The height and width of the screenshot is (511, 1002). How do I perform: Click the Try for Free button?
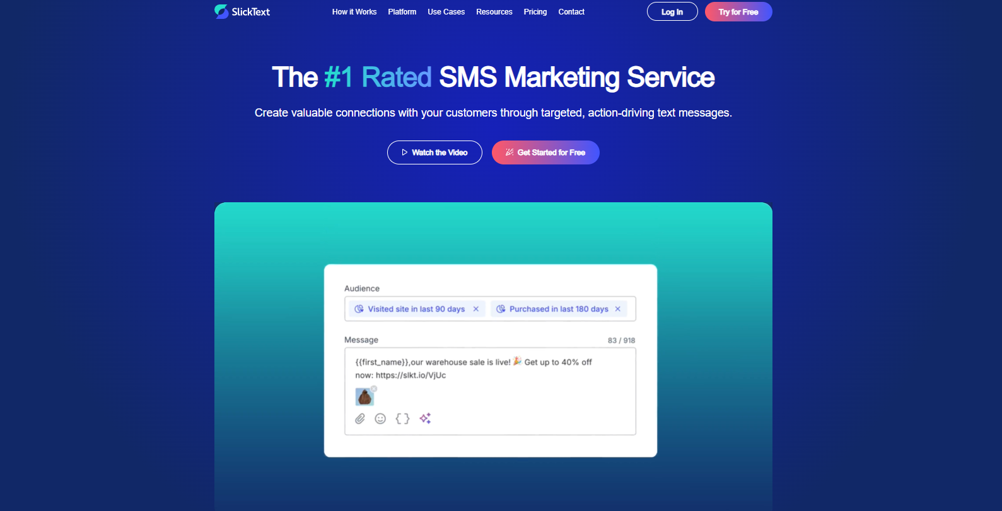738,12
